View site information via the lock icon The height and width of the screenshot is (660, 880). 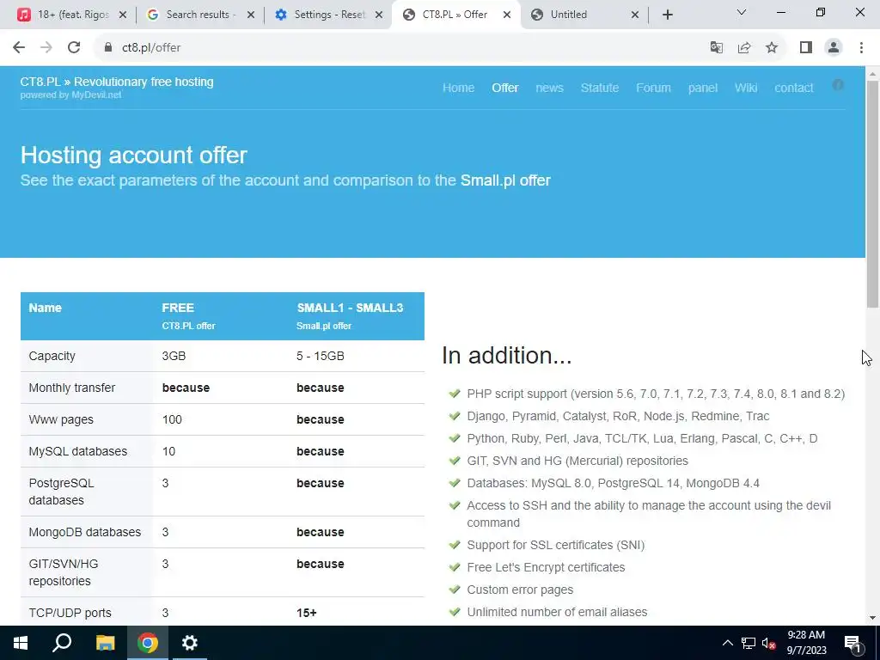(108, 47)
